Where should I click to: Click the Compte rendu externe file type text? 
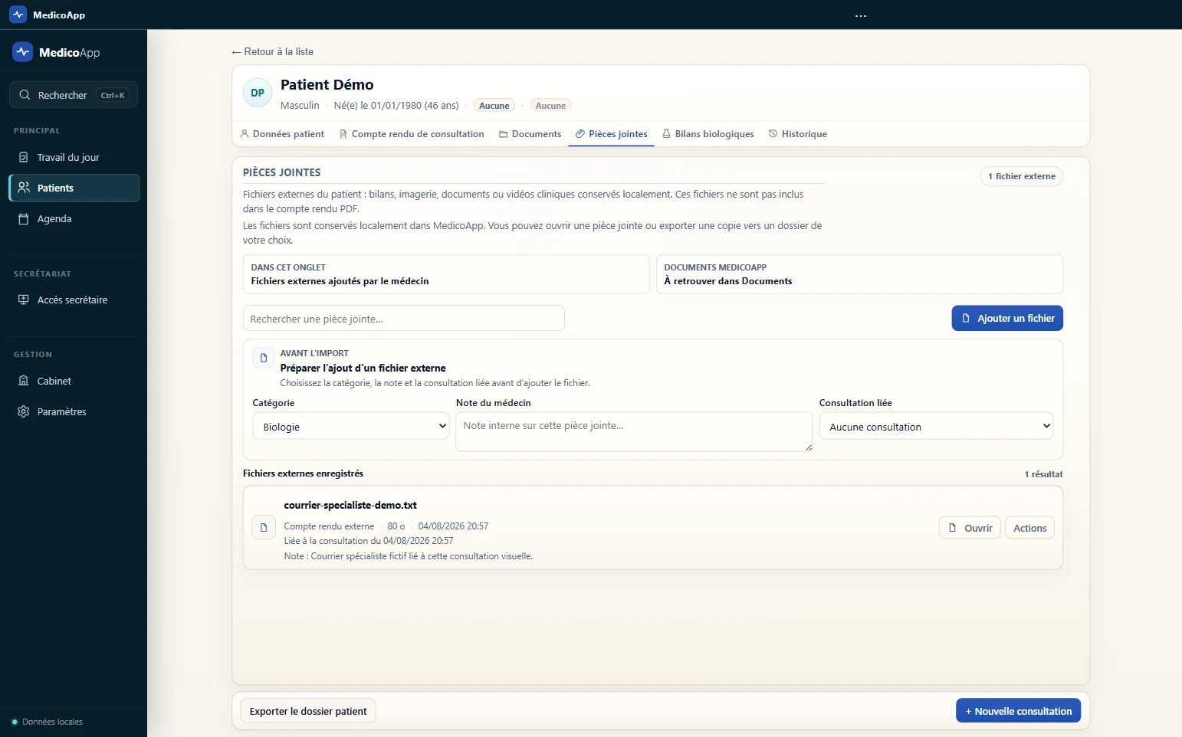(x=329, y=526)
